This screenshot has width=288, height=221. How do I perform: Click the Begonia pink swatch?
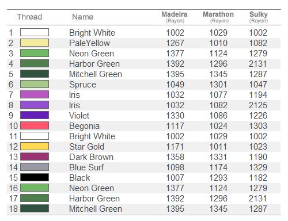pyautogui.click(x=35, y=125)
